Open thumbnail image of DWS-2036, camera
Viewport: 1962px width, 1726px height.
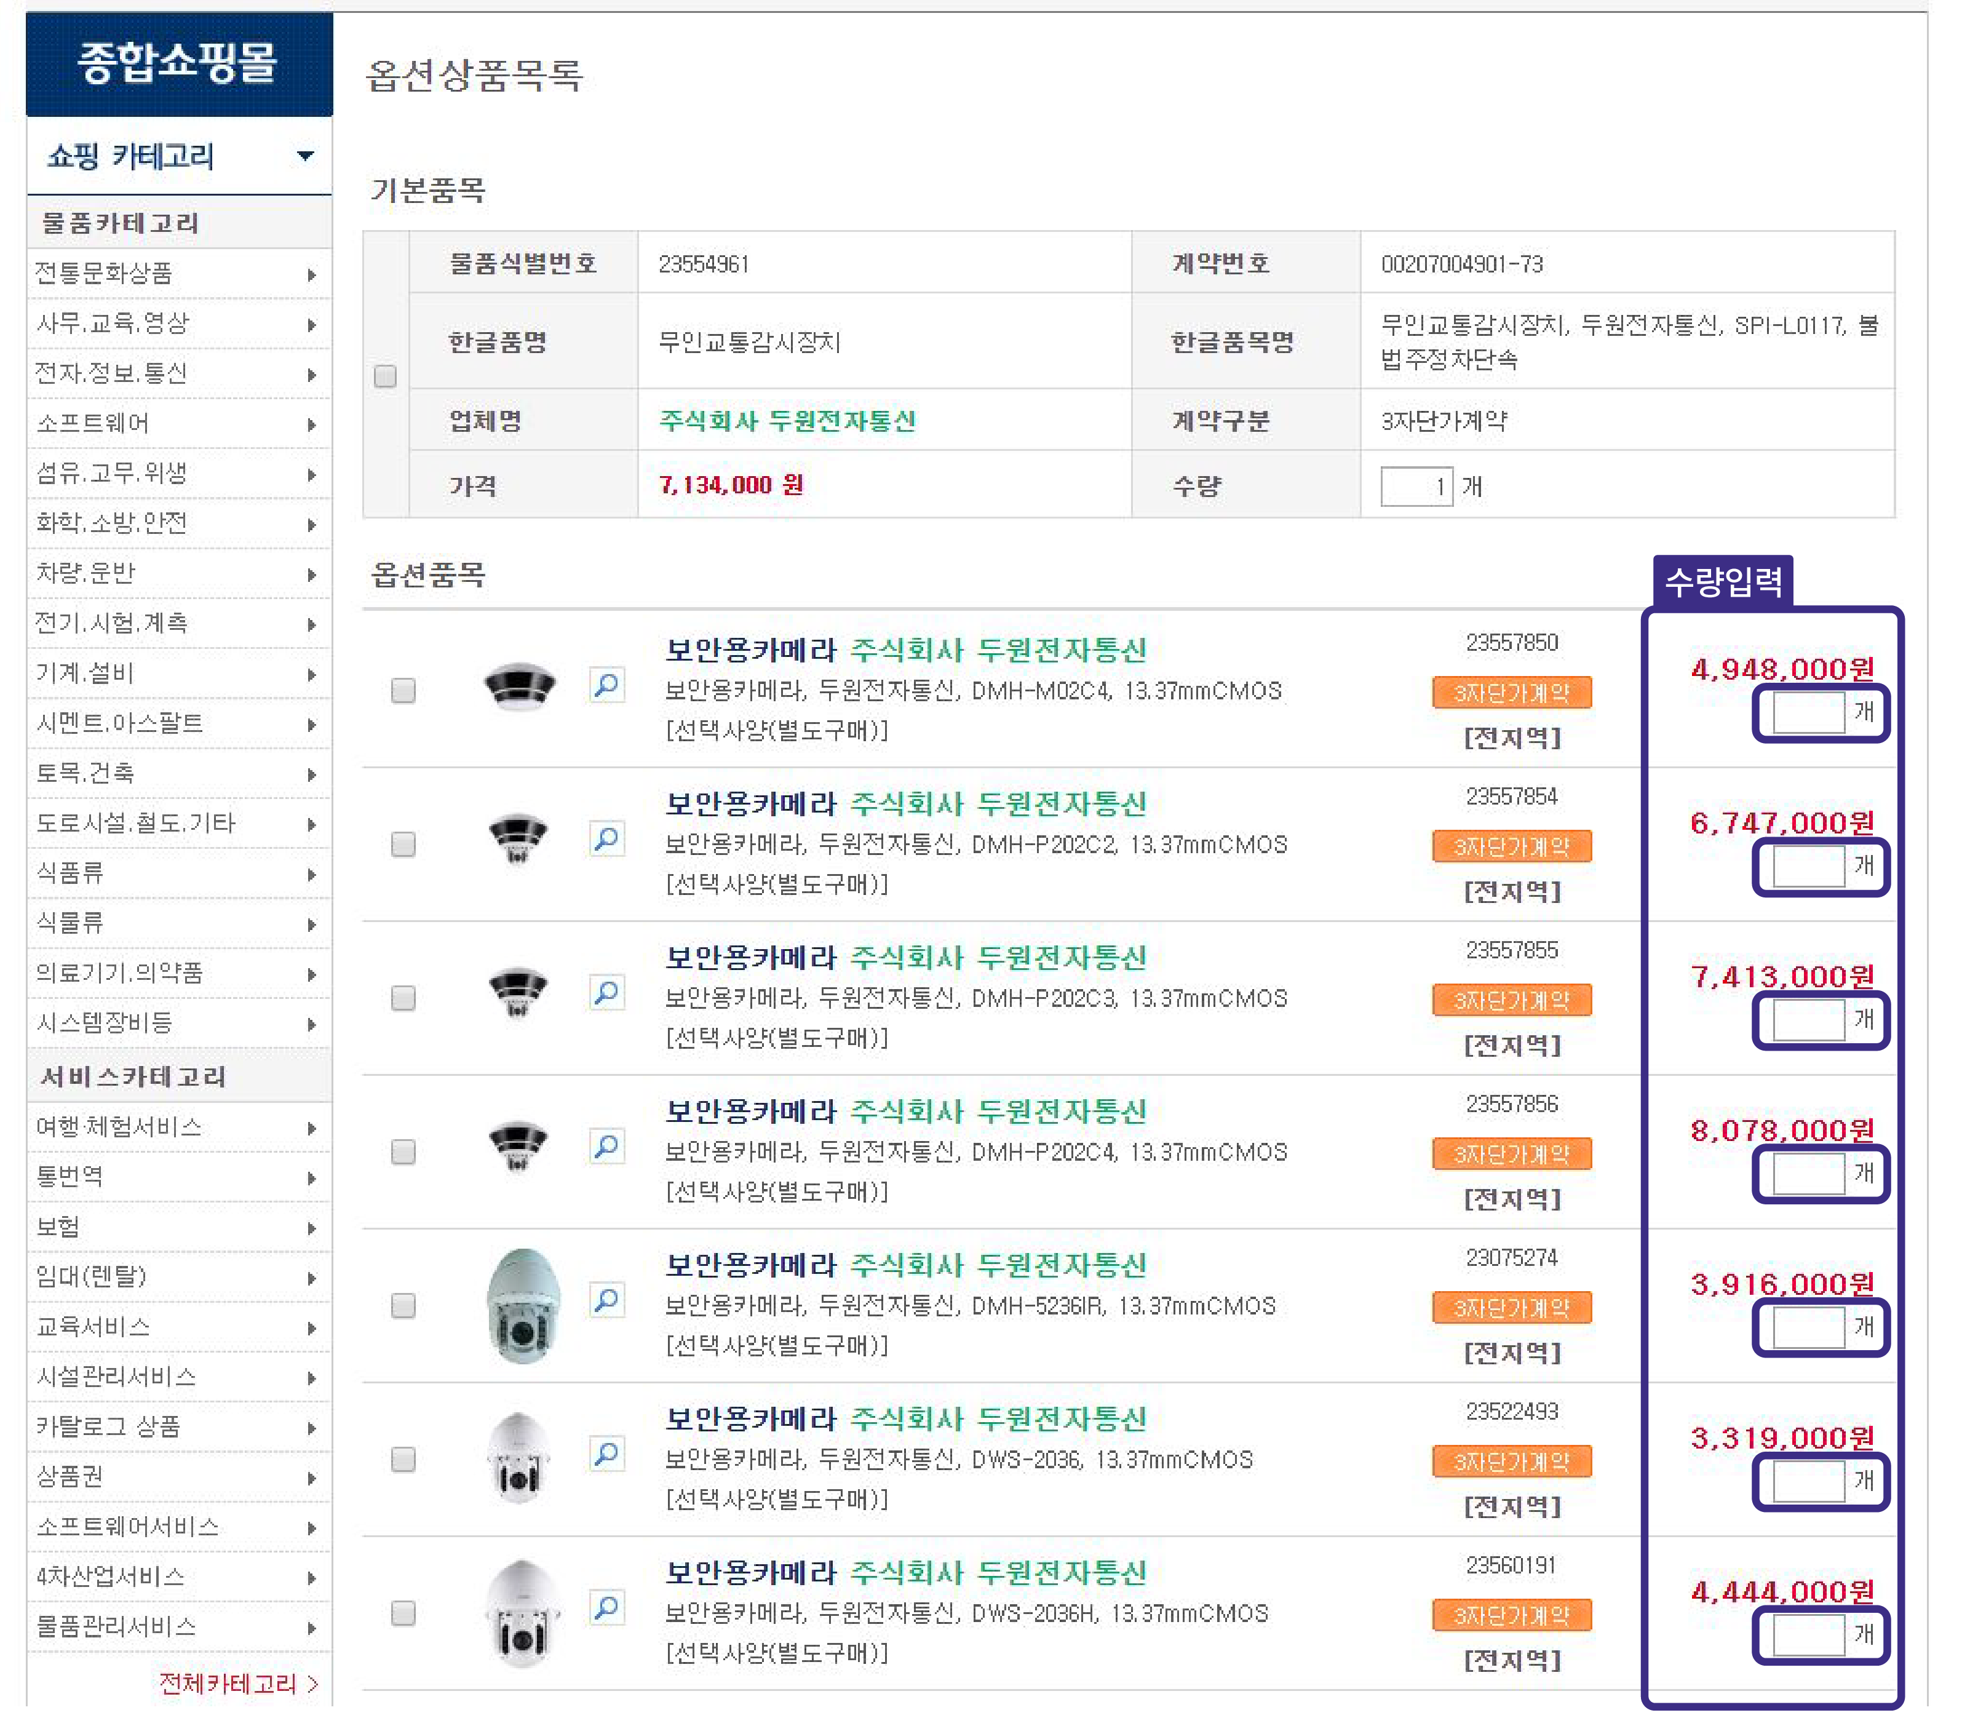(519, 1458)
